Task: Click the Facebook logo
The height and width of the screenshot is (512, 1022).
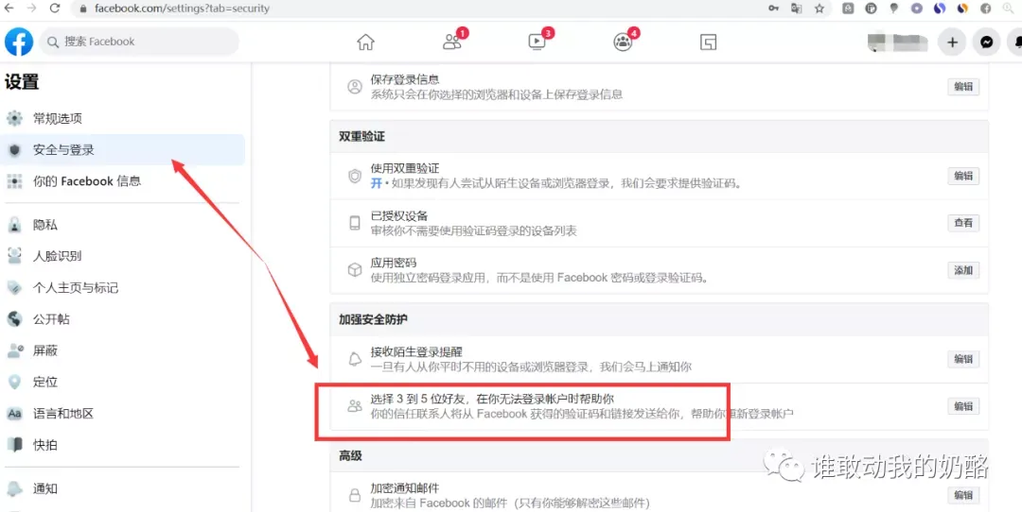Action: (19, 42)
